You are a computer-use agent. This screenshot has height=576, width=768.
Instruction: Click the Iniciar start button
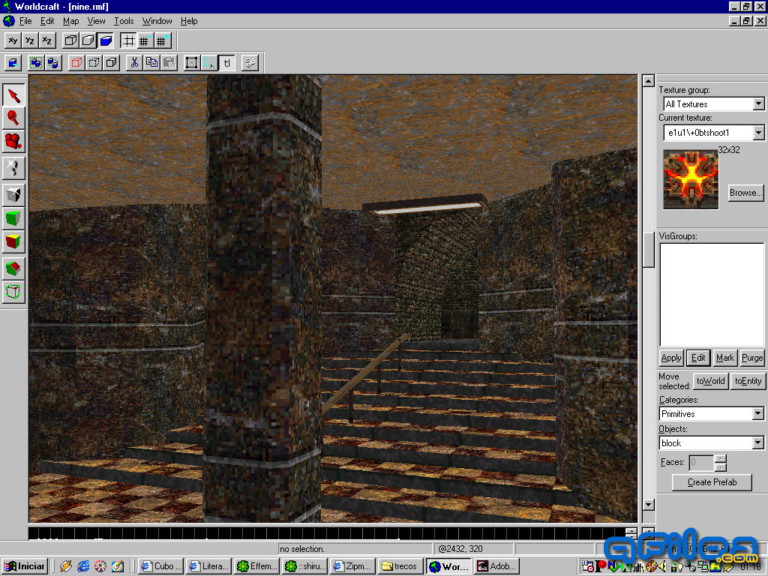click(x=25, y=566)
